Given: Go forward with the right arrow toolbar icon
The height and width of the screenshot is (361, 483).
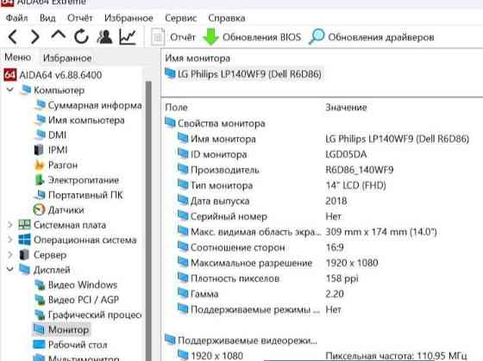Looking at the screenshot, I should [35, 37].
